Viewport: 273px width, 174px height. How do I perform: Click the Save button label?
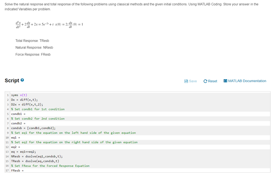193,81
